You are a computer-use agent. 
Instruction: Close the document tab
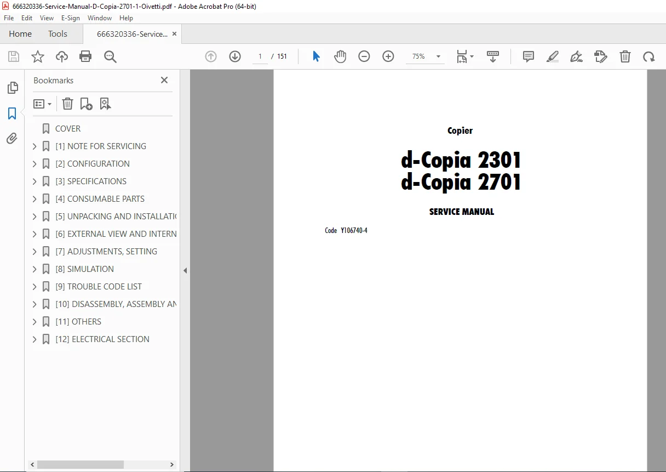tap(175, 34)
